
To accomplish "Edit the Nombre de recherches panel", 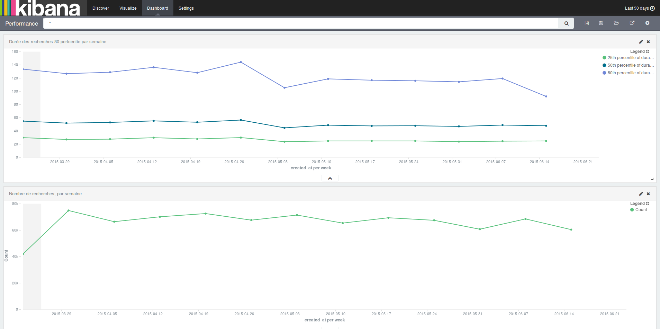I will 641,194.
